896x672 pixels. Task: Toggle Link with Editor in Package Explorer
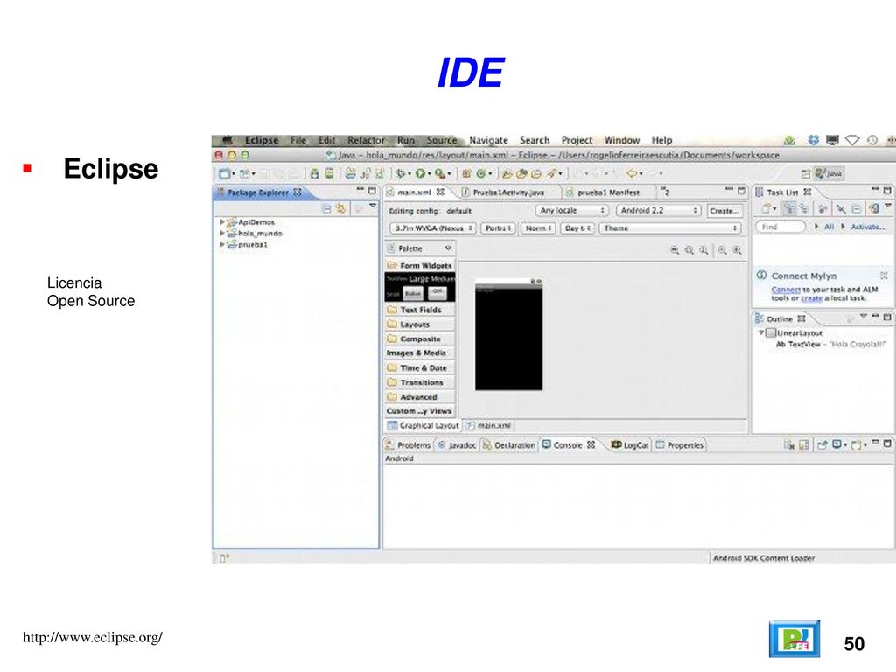[341, 209]
